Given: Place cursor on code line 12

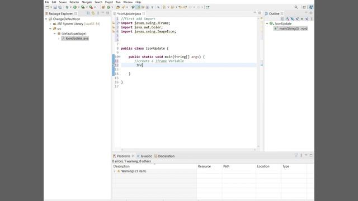Looking at the screenshot, I should [189, 65].
